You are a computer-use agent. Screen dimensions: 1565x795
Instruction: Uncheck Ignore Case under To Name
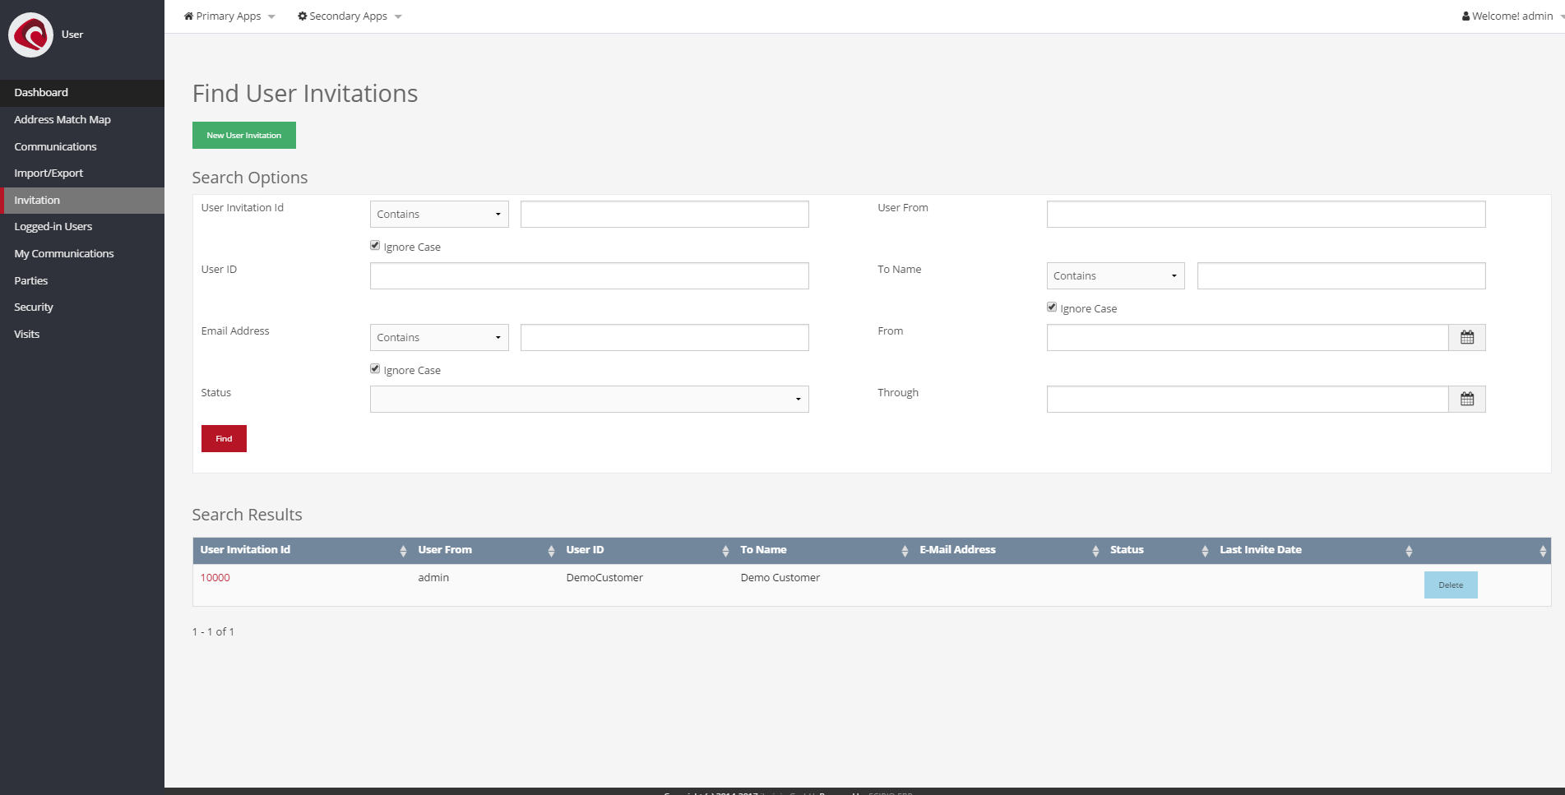pyautogui.click(x=1052, y=307)
